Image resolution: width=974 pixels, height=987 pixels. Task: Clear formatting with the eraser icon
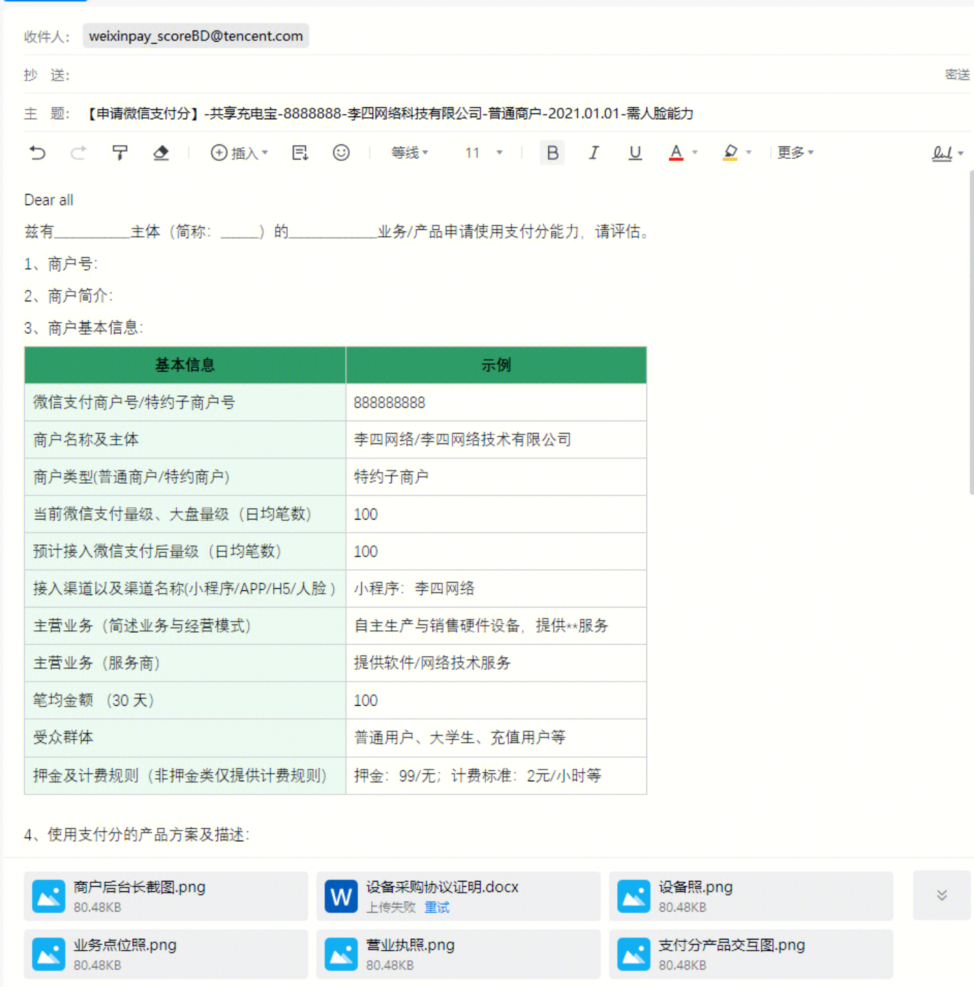pyautogui.click(x=161, y=153)
